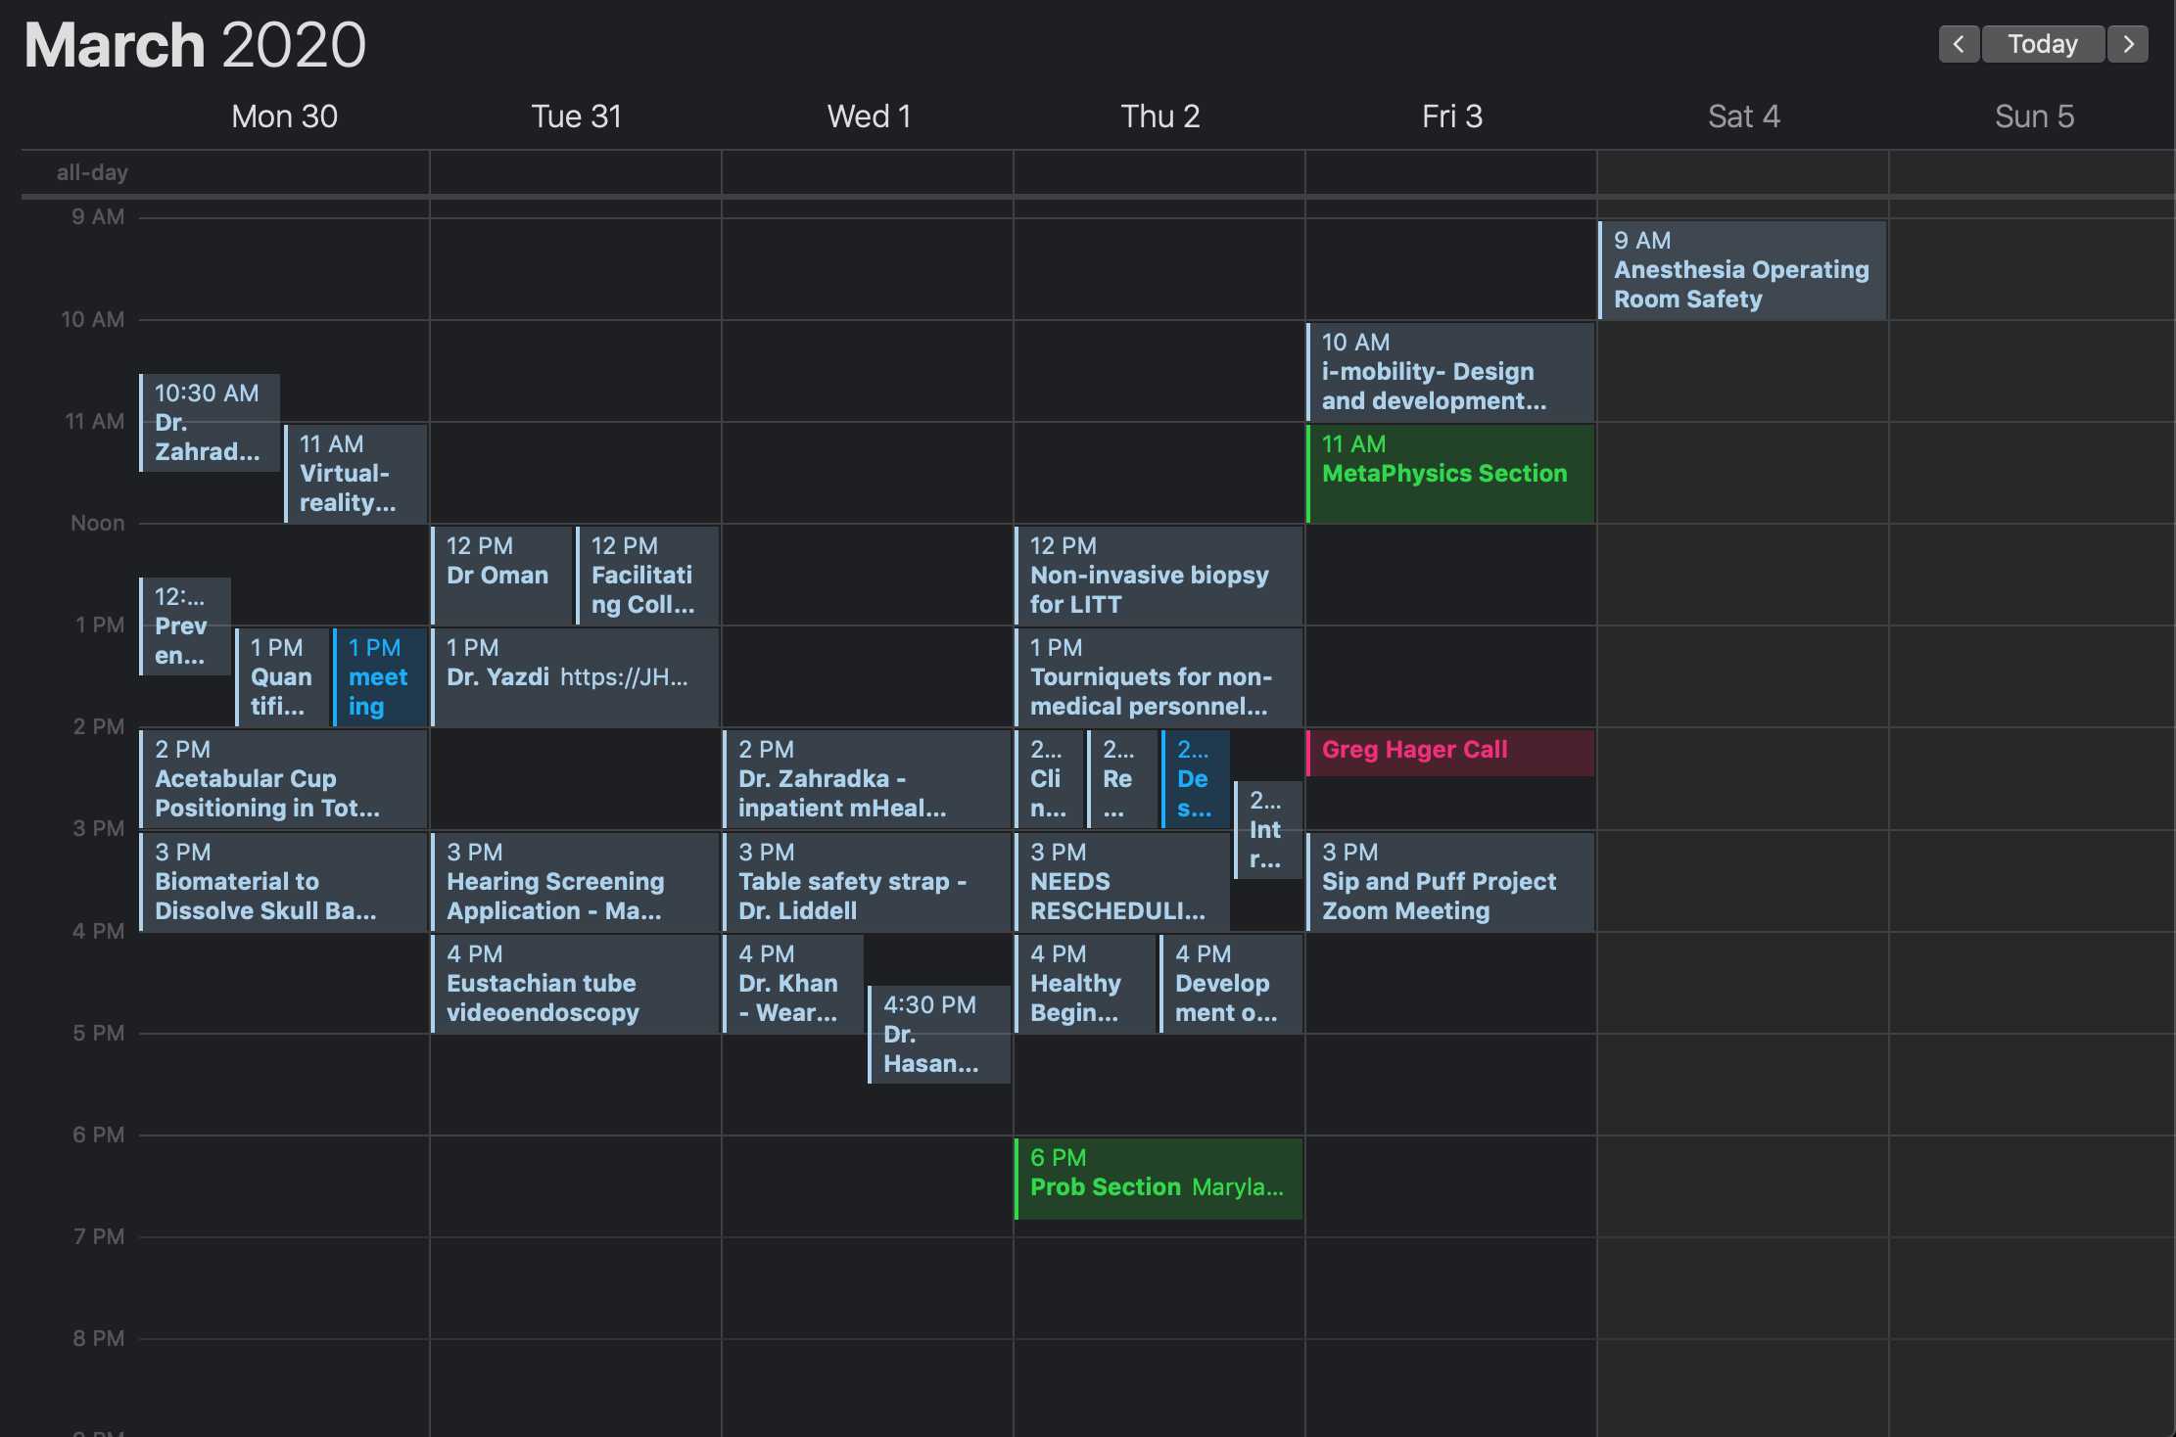The height and width of the screenshot is (1437, 2176).
Task: Click the all-day row under Wed 1
Action: coord(867,173)
